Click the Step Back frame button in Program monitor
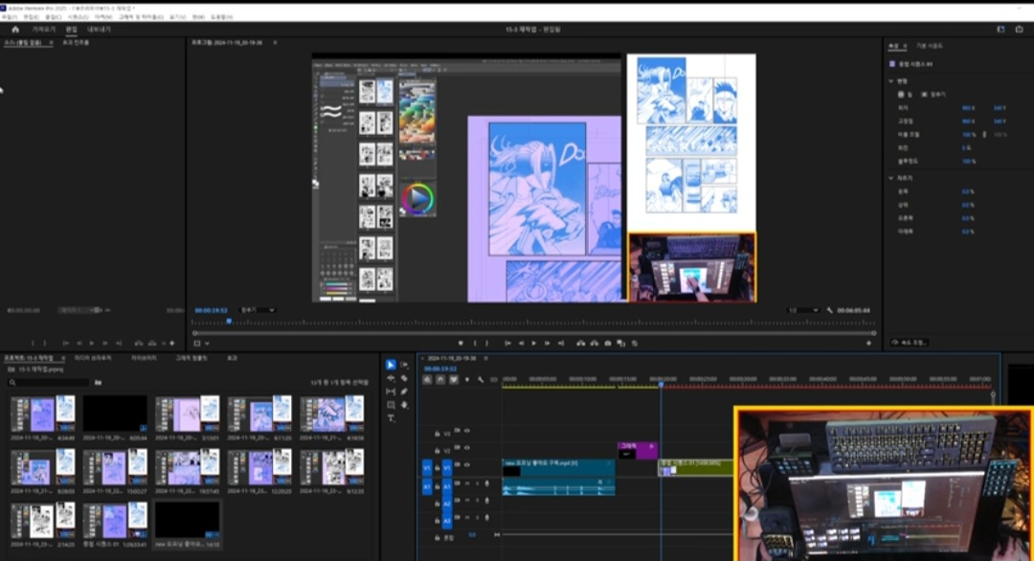 pyautogui.click(x=521, y=344)
